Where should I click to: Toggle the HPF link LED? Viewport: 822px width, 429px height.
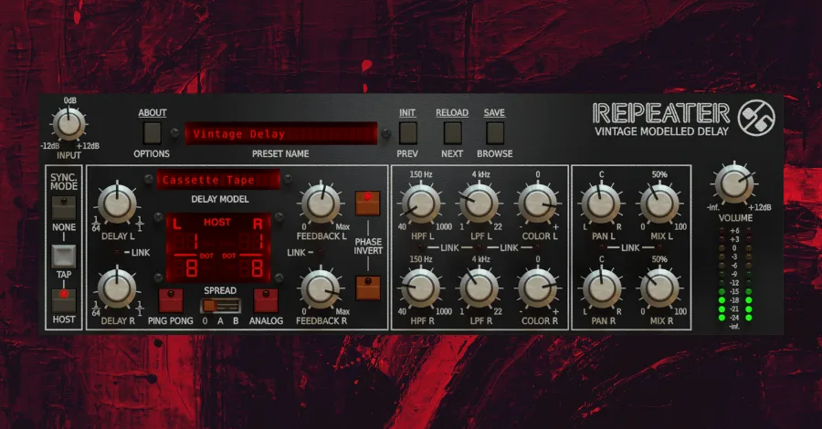click(x=420, y=247)
